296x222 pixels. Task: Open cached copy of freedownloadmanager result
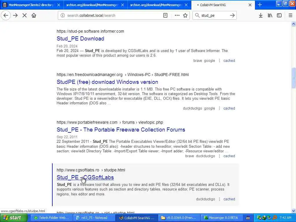229,108
